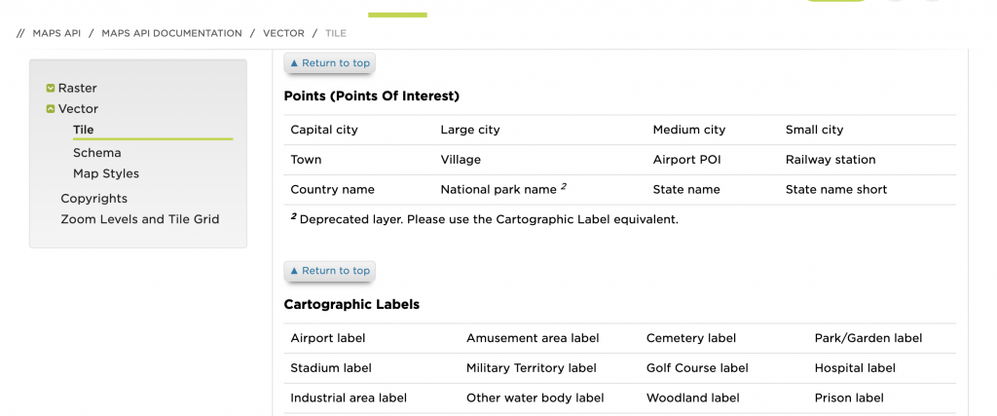Image resolution: width=997 pixels, height=416 pixels.
Task: Navigate to MAPS API breadcrumb
Action: [55, 33]
